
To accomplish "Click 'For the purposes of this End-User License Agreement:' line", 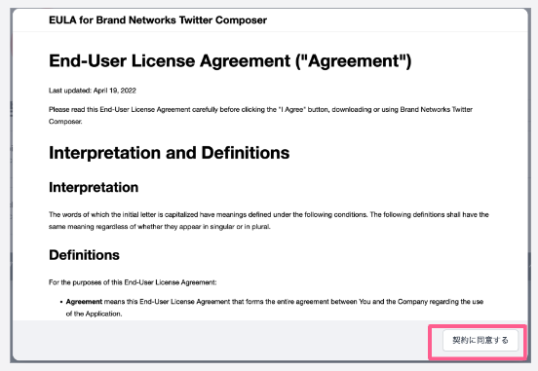I will (133, 282).
